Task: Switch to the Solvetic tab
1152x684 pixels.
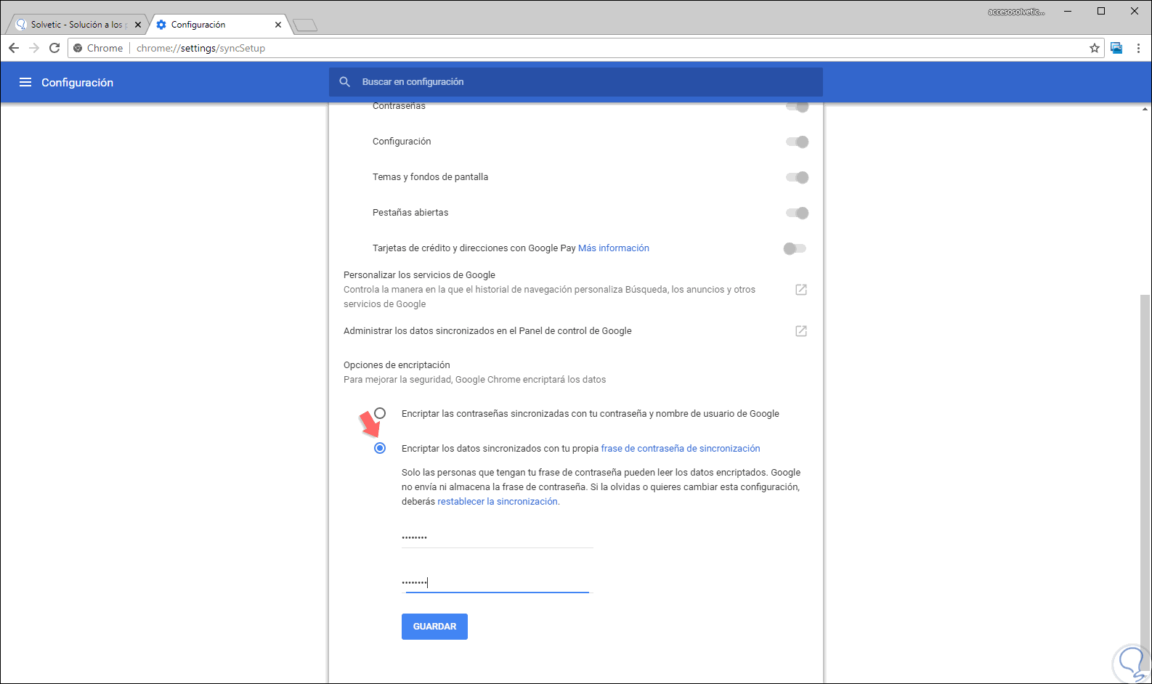Action: point(76,25)
